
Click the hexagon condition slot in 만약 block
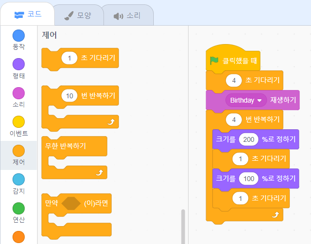(x=71, y=203)
